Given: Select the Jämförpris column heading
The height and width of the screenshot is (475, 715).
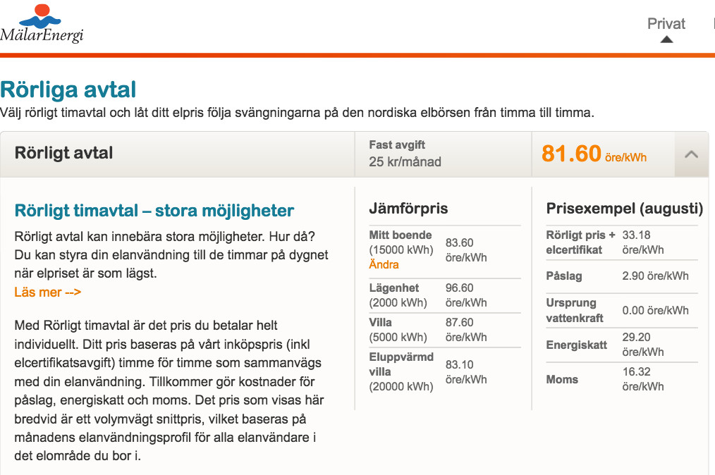Looking at the screenshot, I should 408,209.
